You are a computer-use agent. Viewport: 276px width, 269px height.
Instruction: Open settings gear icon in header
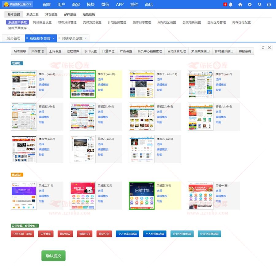point(250,5)
